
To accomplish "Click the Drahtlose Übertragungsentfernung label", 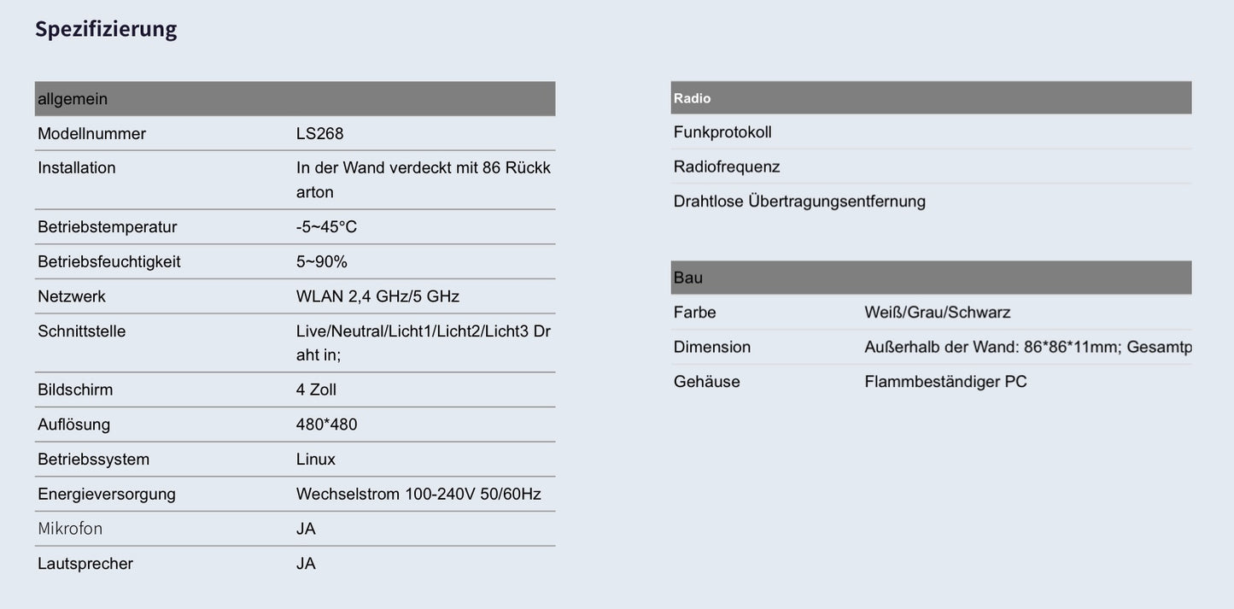I will point(799,202).
